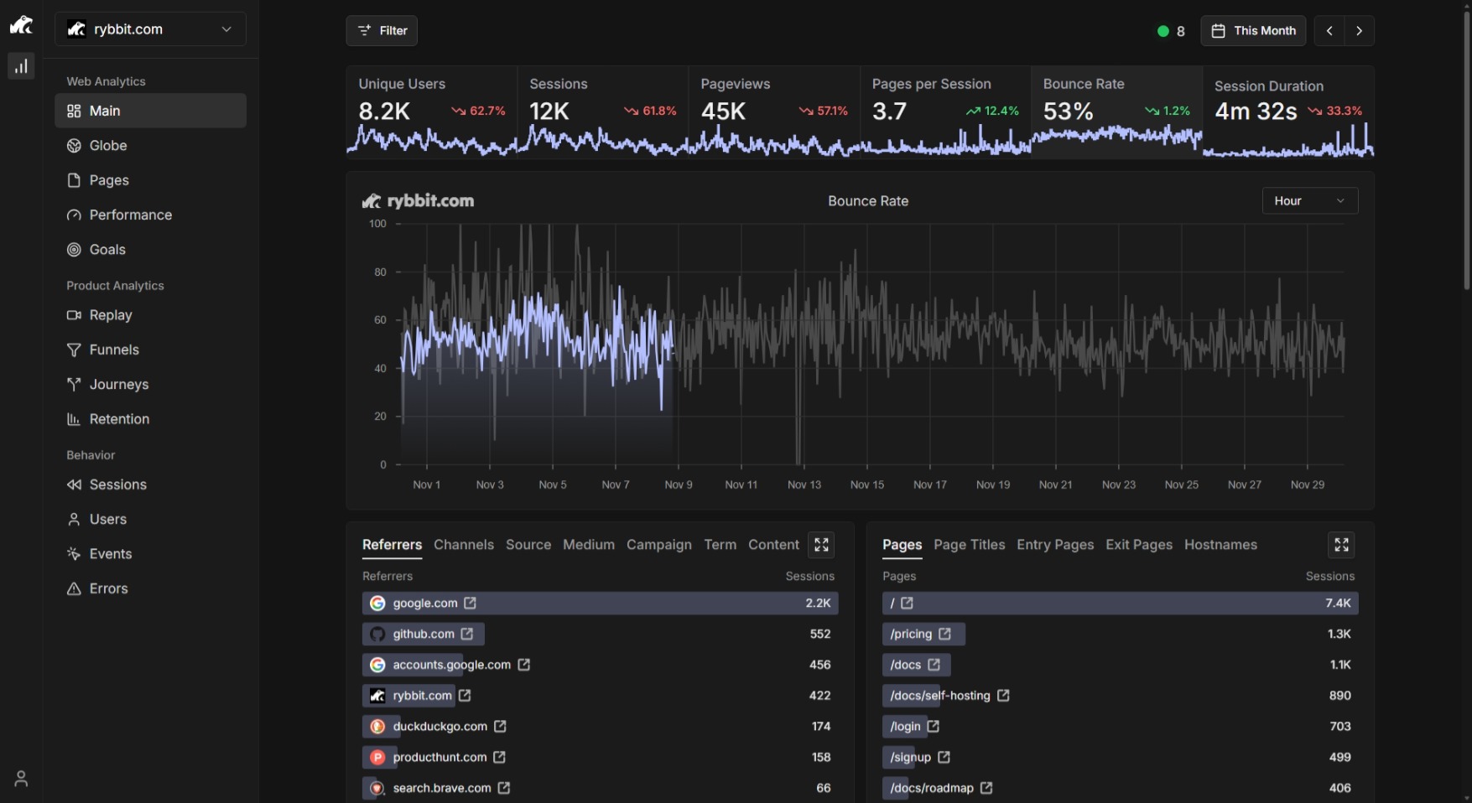Screen dimensions: 1472x803
Task: Switch to the Channels tab
Action: coord(464,545)
